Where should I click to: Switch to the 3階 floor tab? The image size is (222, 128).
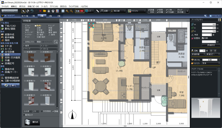coord(50,15)
